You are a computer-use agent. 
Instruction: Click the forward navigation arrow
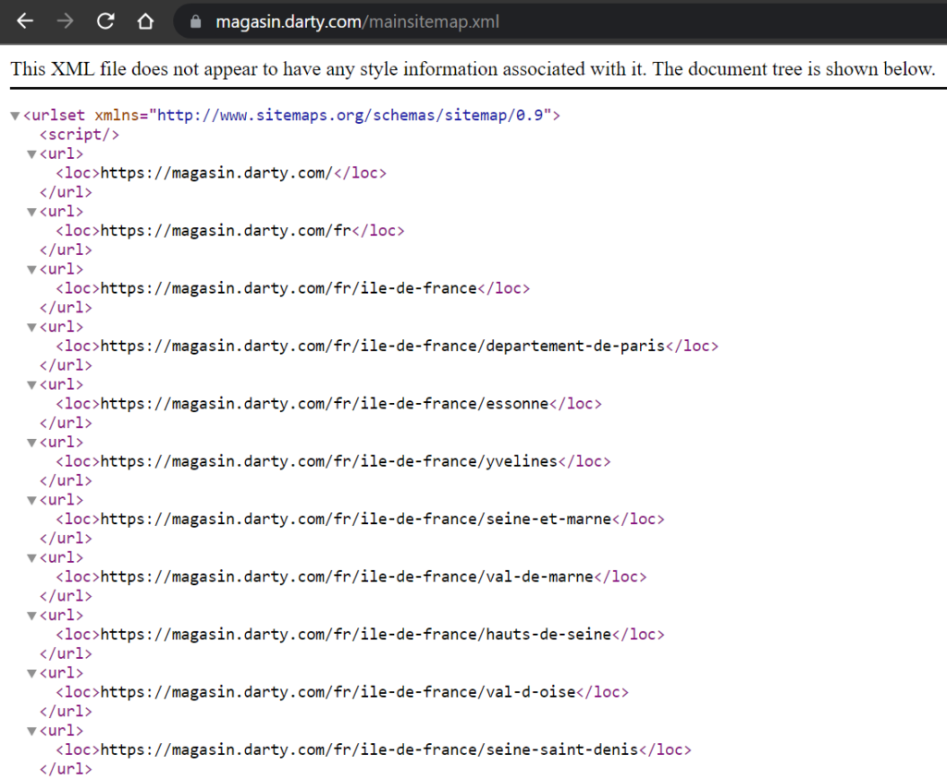click(x=65, y=22)
